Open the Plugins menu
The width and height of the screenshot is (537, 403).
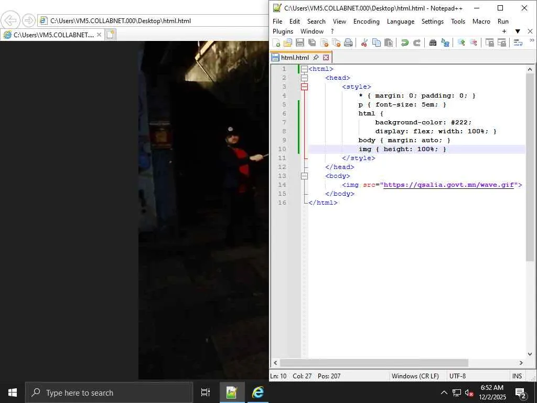point(283,31)
